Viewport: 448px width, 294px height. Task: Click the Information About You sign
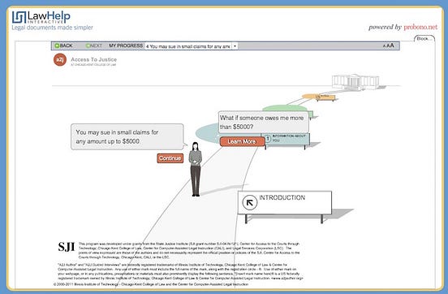coord(288,139)
